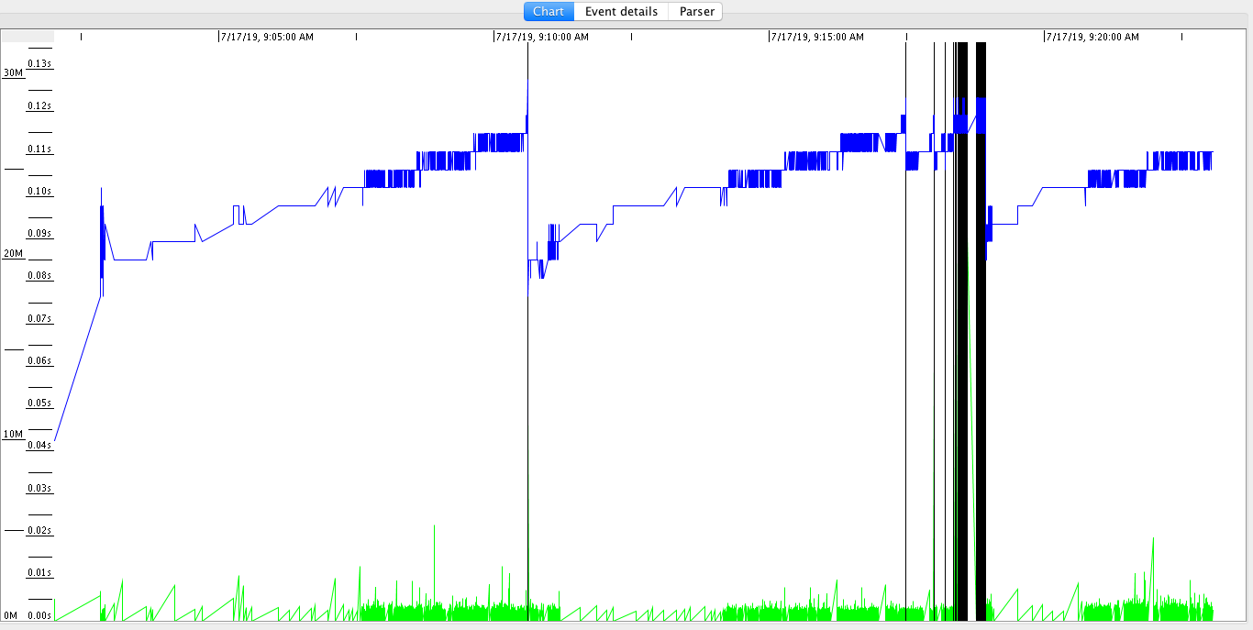Click the 9:15:00 AM timestamp label
The width and height of the screenshot is (1253, 630).
click(x=817, y=37)
